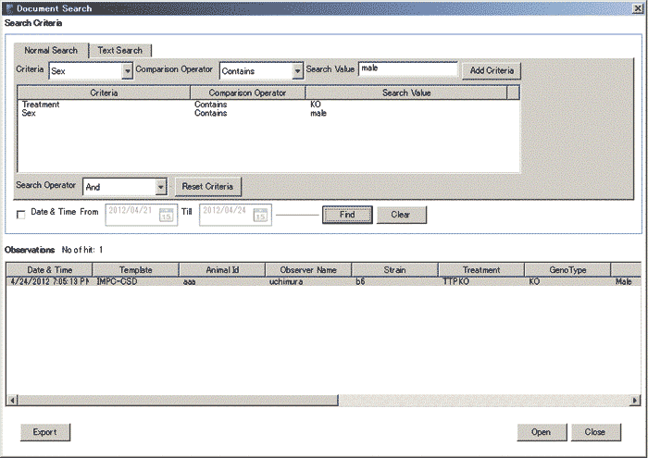Expand the Criteria dropdown showing Sex
The image size is (648, 458).
(128, 71)
